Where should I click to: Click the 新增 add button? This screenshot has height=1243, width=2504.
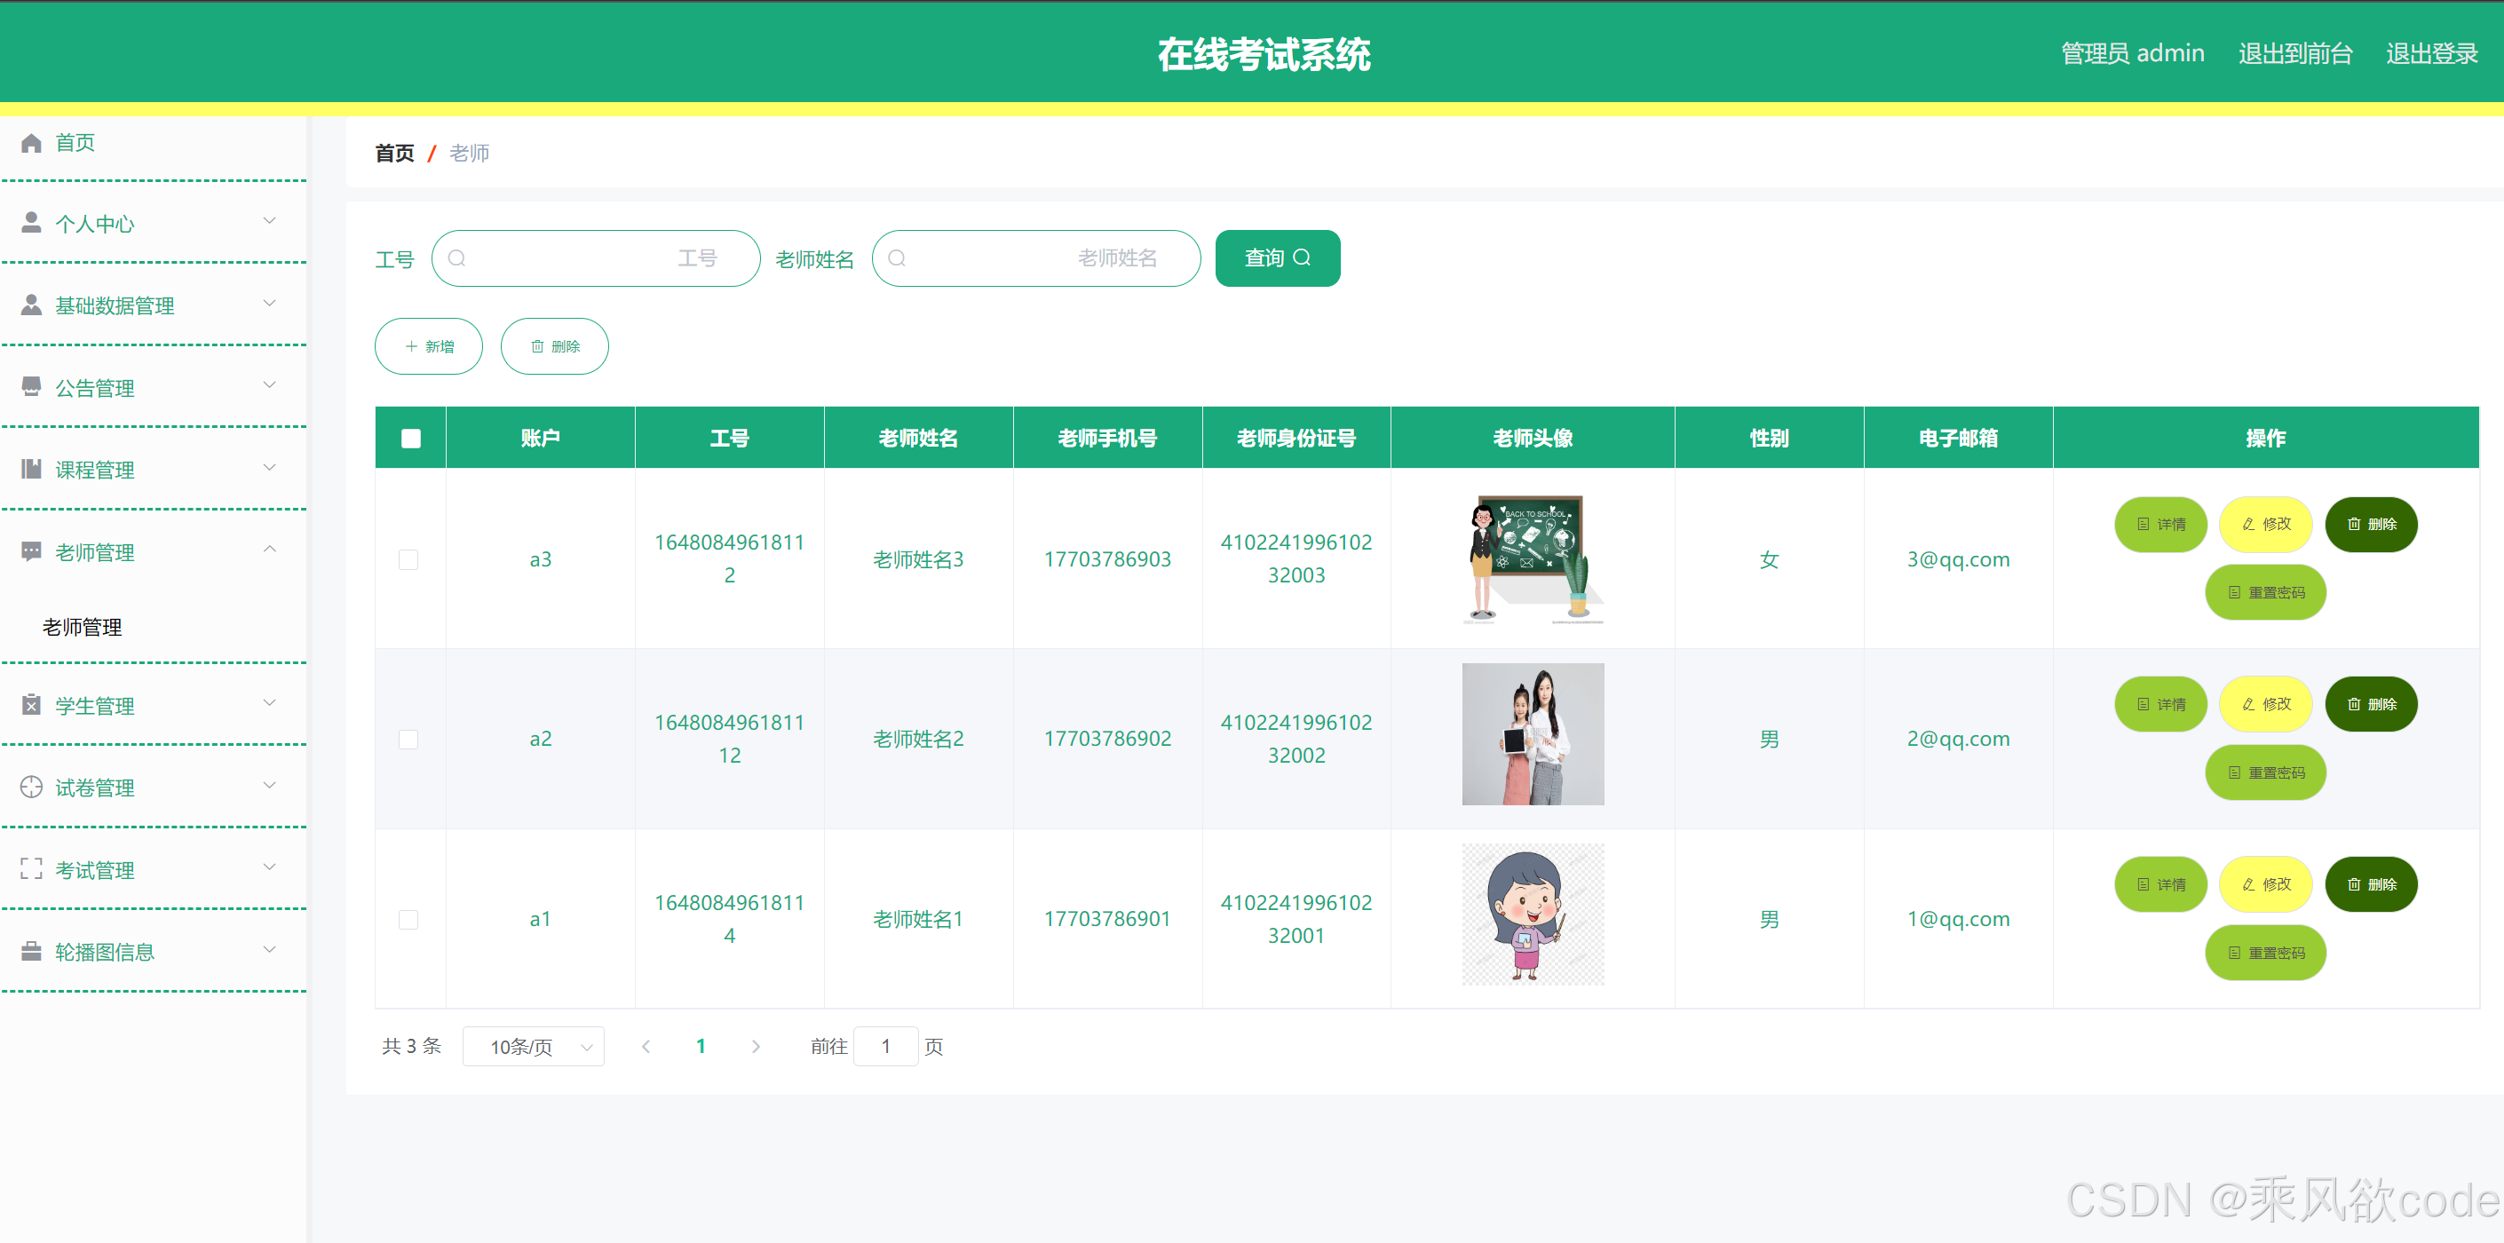pyautogui.click(x=429, y=347)
